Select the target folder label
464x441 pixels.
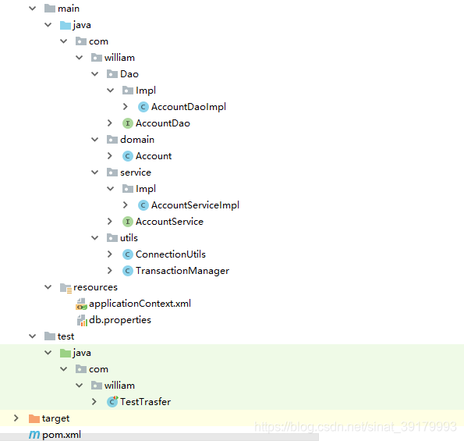click(x=55, y=418)
